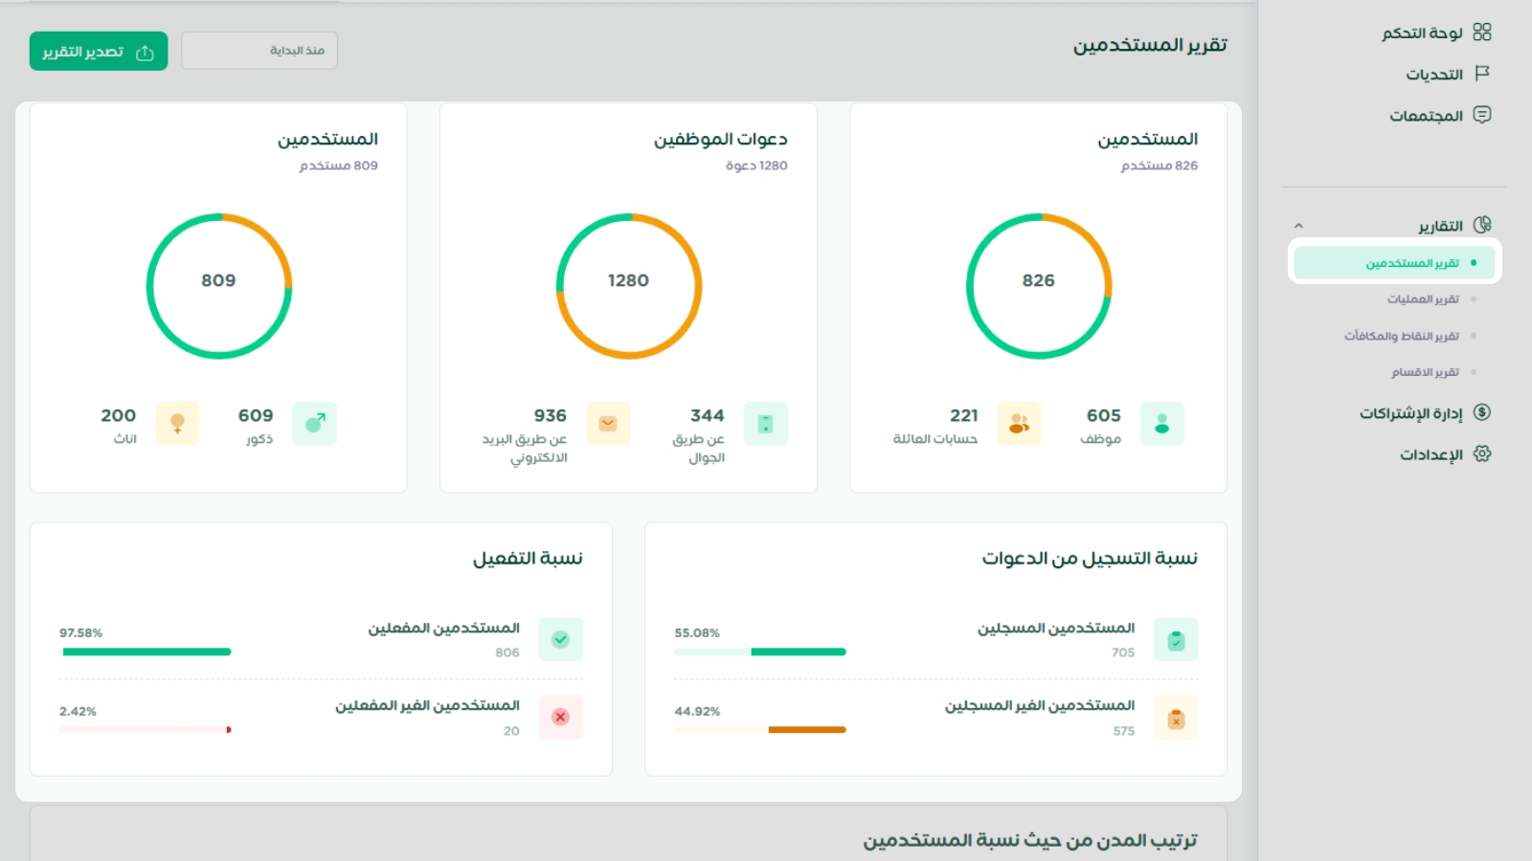Open the 'منذ البداية' date range dropdown

click(259, 51)
